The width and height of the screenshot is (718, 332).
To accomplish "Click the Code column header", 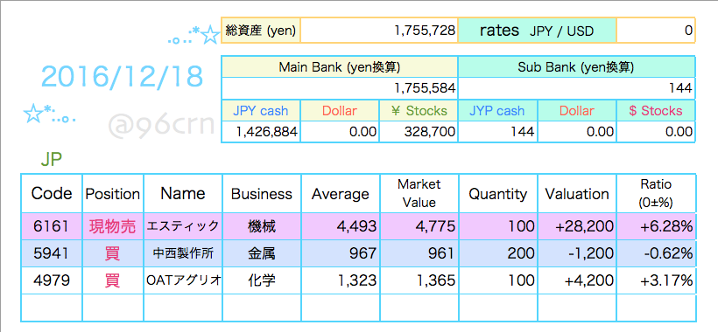I will [52, 194].
